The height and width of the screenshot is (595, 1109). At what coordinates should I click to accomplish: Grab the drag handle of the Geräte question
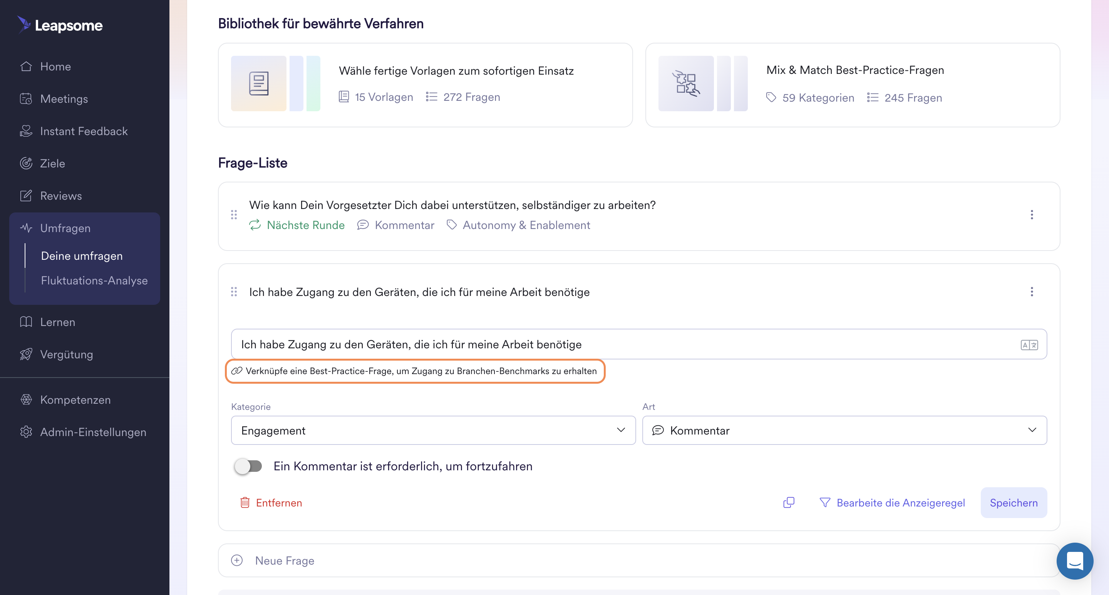pos(234,292)
